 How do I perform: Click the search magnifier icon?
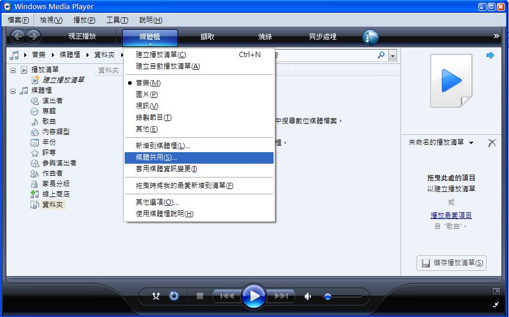(381, 55)
